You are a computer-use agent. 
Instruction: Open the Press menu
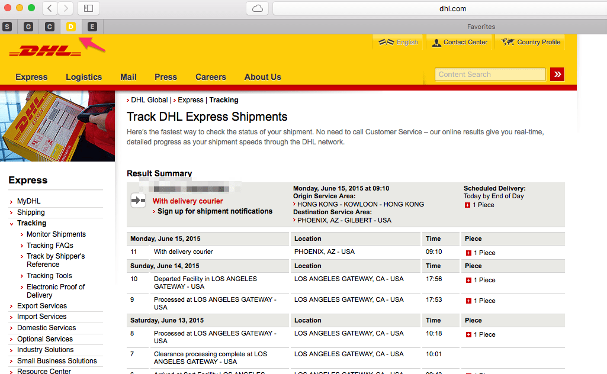[166, 77]
